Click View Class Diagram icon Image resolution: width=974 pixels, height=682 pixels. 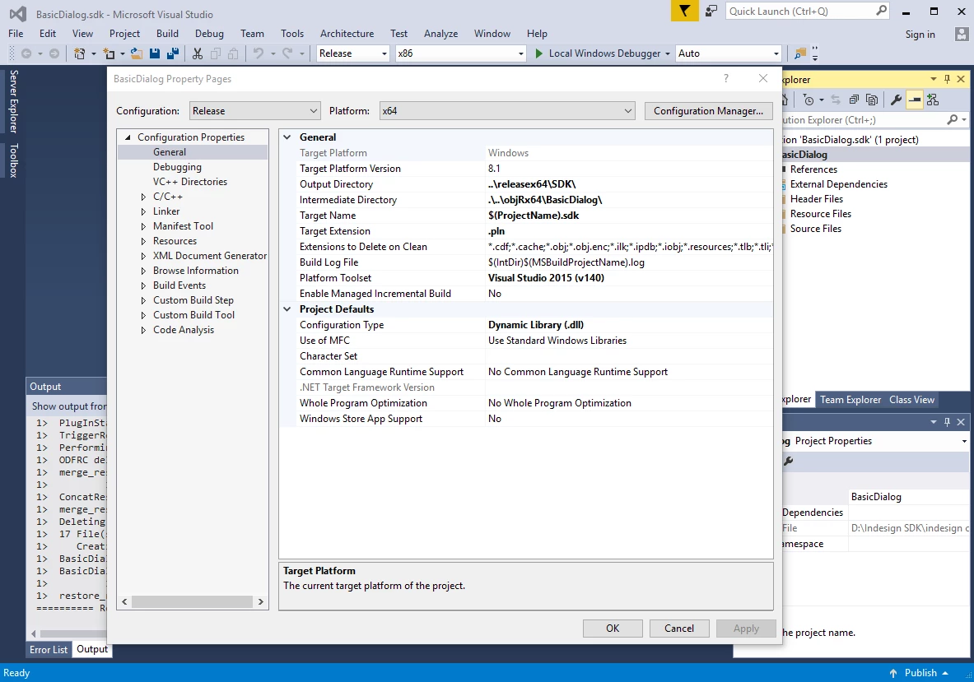click(x=932, y=100)
